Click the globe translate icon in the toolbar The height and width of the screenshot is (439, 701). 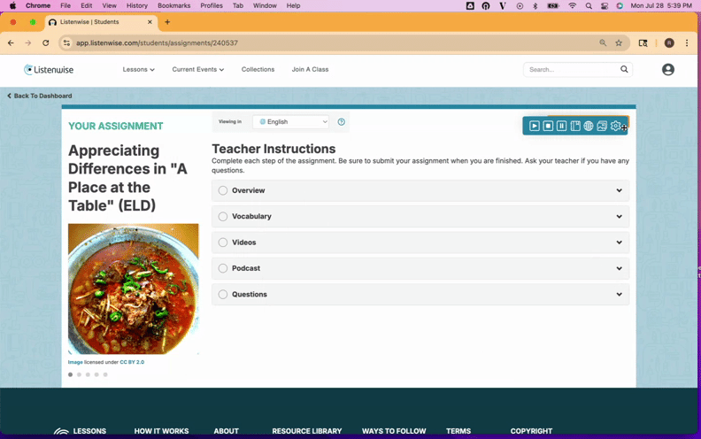(589, 126)
